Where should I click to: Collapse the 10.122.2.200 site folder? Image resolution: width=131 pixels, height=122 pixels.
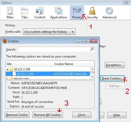tap(7, 69)
